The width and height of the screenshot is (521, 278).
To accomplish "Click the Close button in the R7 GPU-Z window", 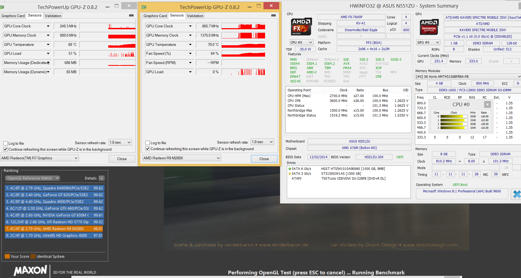I will [122, 159].
